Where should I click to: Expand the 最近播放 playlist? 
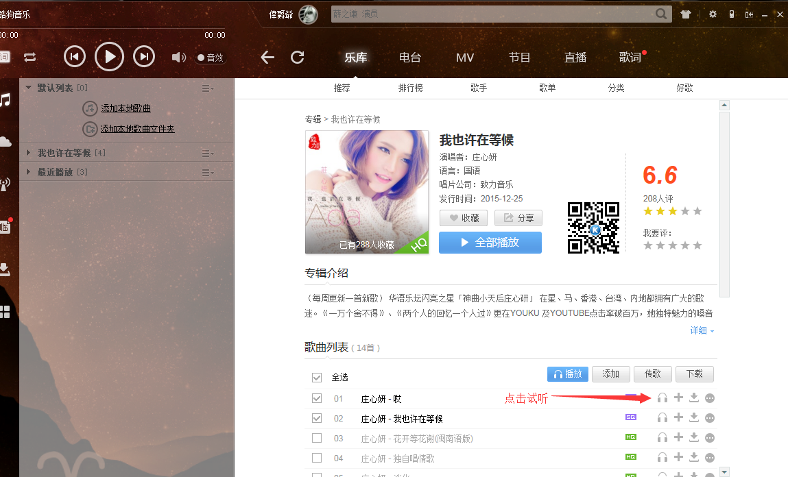[28, 172]
